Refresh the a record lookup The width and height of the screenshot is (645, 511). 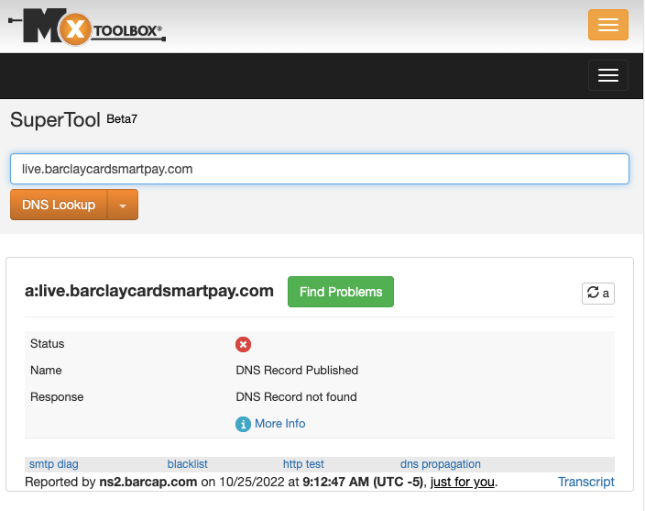[x=598, y=294]
